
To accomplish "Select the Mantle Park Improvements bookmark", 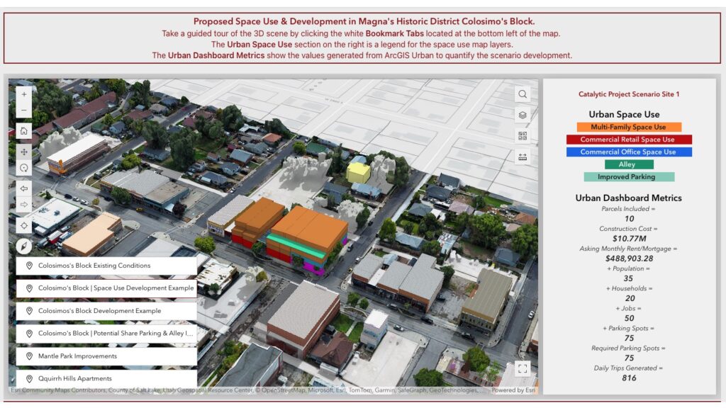I will coord(106,356).
